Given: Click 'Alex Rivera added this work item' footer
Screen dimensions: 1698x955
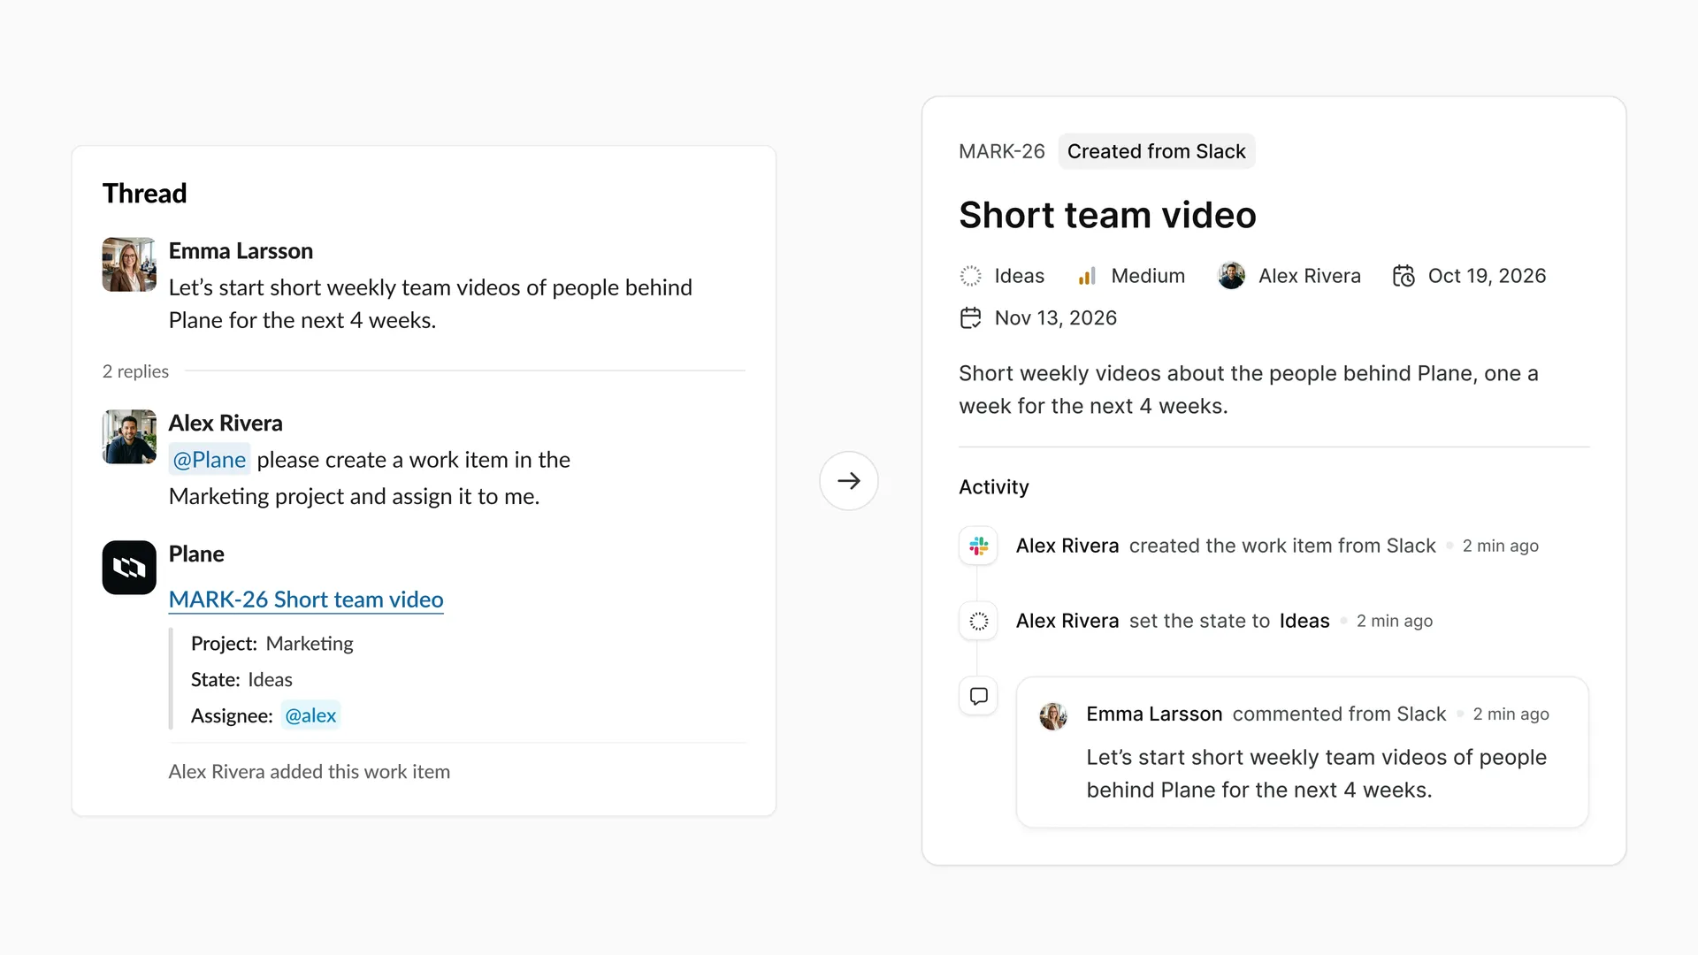Looking at the screenshot, I should [x=310, y=772].
